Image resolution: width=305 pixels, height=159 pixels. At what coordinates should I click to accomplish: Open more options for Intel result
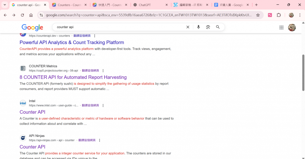click(x=103, y=105)
